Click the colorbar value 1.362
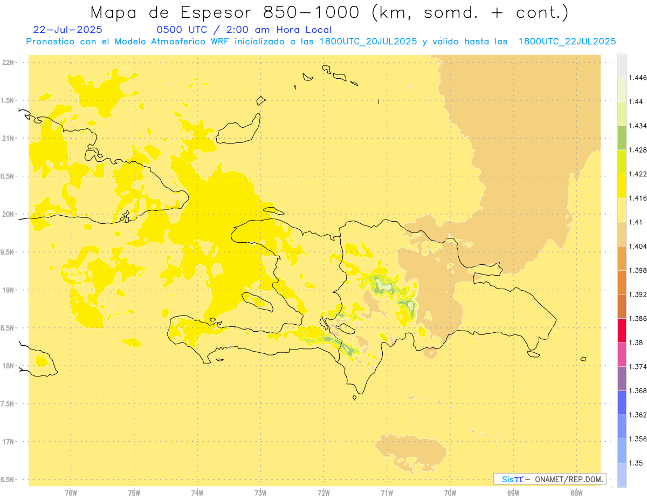 638,415
